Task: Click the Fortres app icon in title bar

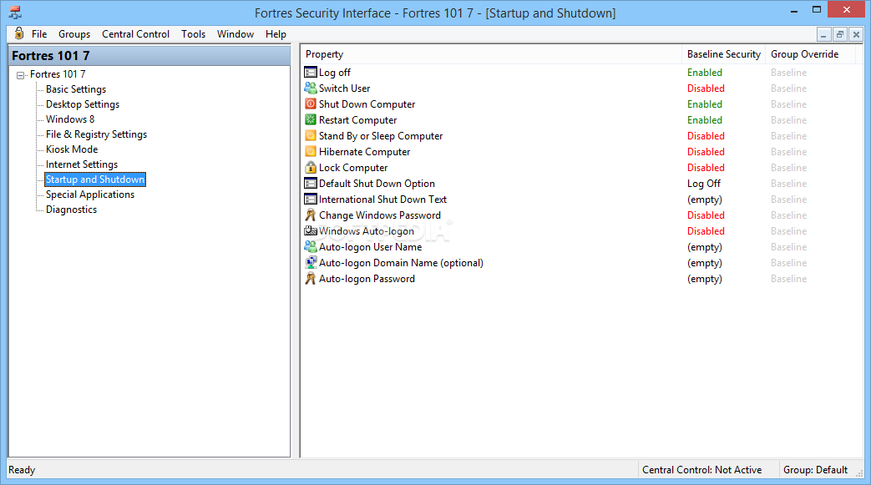Action: [x=15, y=13]
